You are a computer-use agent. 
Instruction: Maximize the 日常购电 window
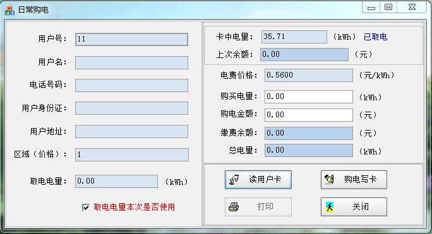pyautogui.click(x=388, y=7)
